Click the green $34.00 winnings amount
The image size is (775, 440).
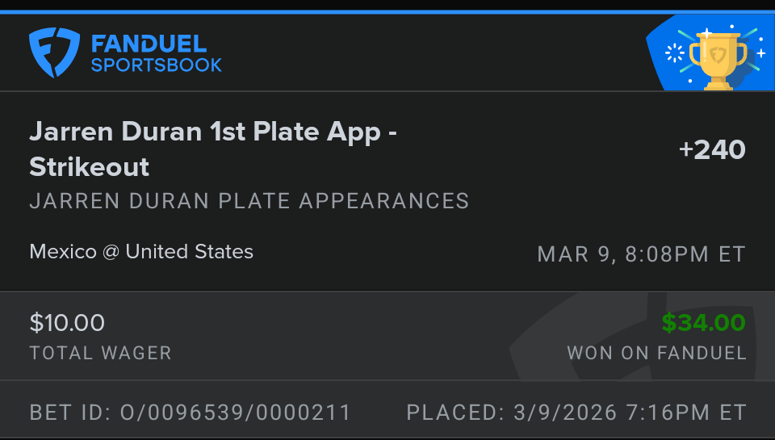point(703,323)
